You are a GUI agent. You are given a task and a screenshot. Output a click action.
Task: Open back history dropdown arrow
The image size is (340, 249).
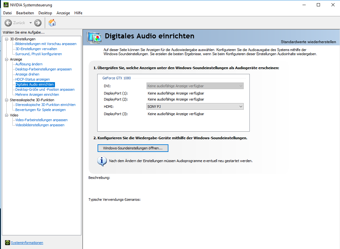(31, 23)
